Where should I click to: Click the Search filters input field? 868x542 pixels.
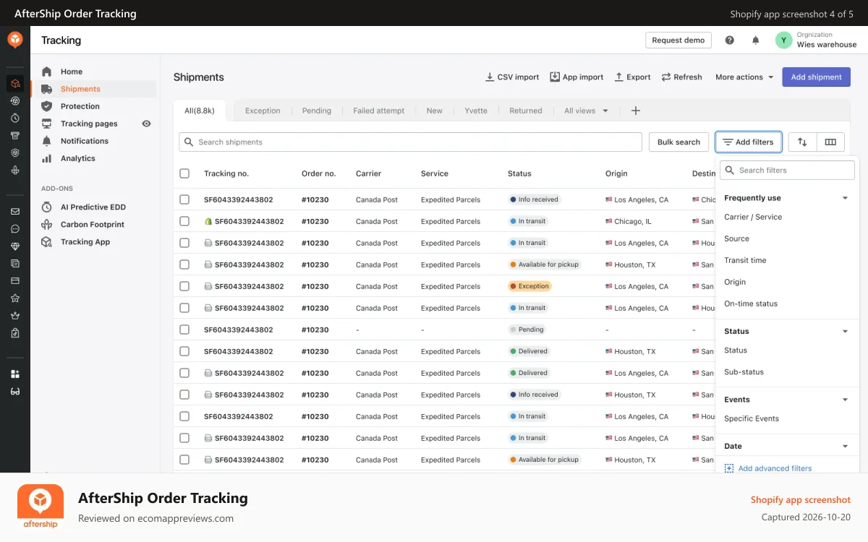(787, 170)
